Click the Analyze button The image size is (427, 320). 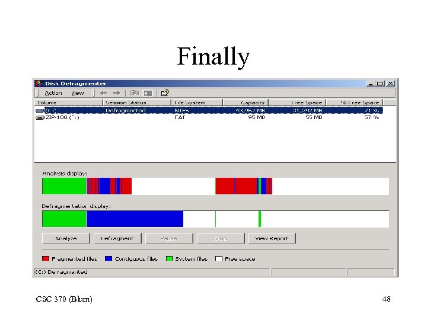[66, 238]
